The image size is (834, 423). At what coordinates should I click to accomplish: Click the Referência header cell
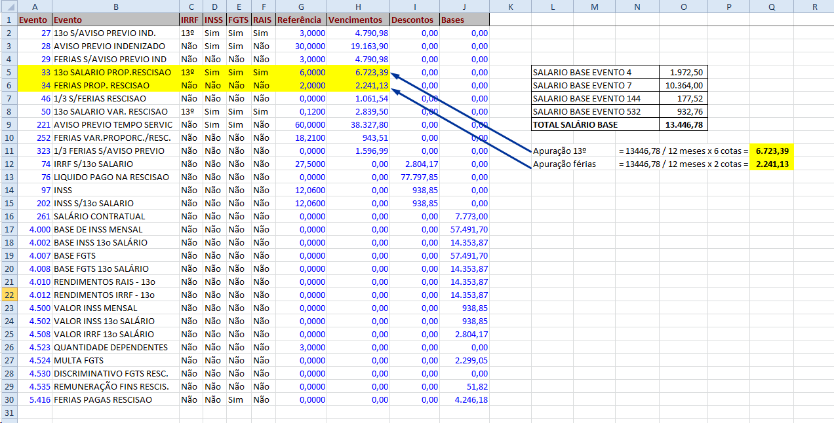(x=301, y=20)
